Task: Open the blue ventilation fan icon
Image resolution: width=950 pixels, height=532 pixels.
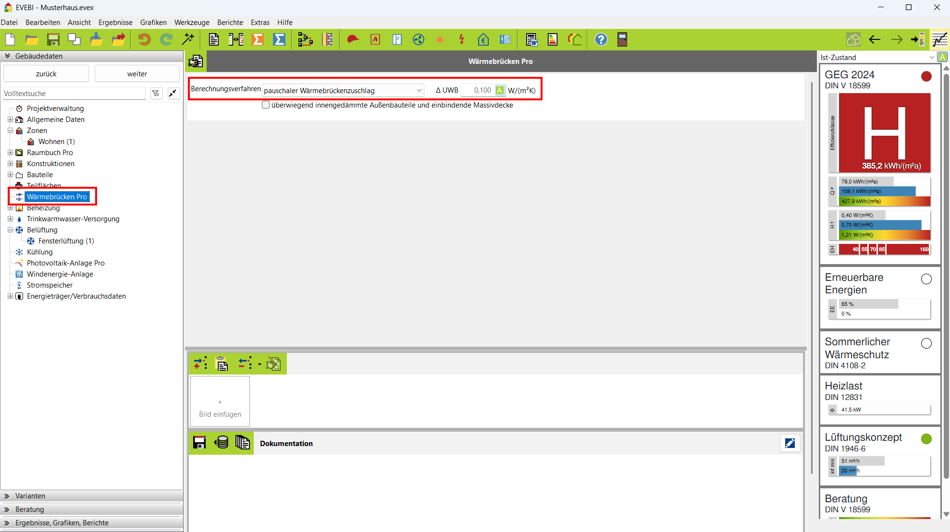Action: coord(418,39)
